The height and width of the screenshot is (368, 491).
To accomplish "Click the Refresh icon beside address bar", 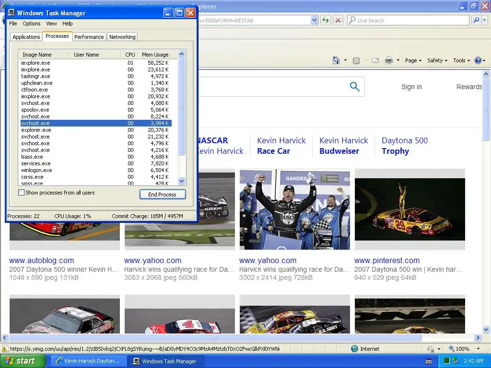I will (x=326, y=20).
